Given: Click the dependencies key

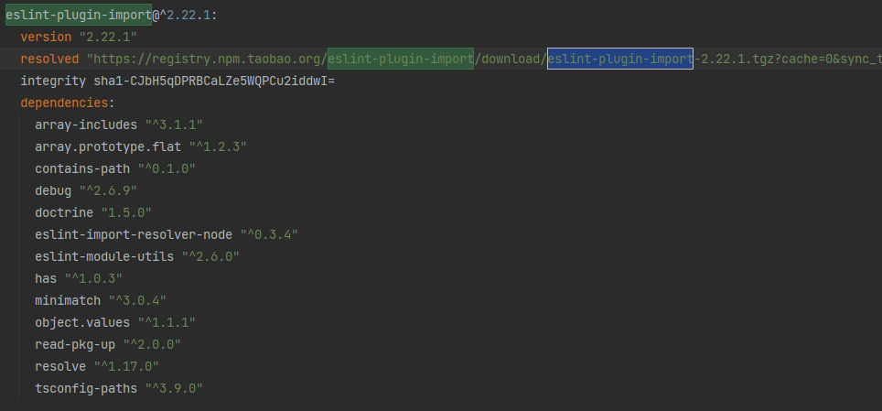Looking at the screenshot, I should [x=64, y=103].
